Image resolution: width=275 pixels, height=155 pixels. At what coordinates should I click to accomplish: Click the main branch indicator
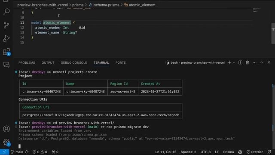pos(17,152)
